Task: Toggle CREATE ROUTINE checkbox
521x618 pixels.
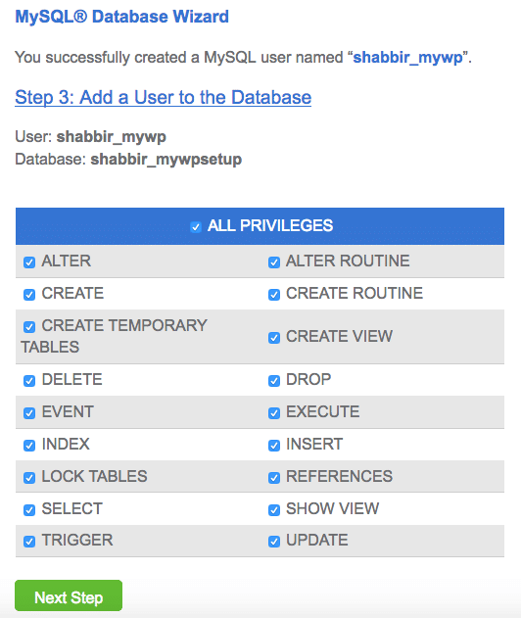Action: tap(274, 295)
